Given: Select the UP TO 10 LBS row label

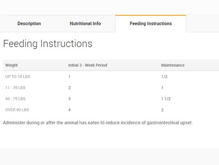Looking at the screenshot, I should coord(18,77).
